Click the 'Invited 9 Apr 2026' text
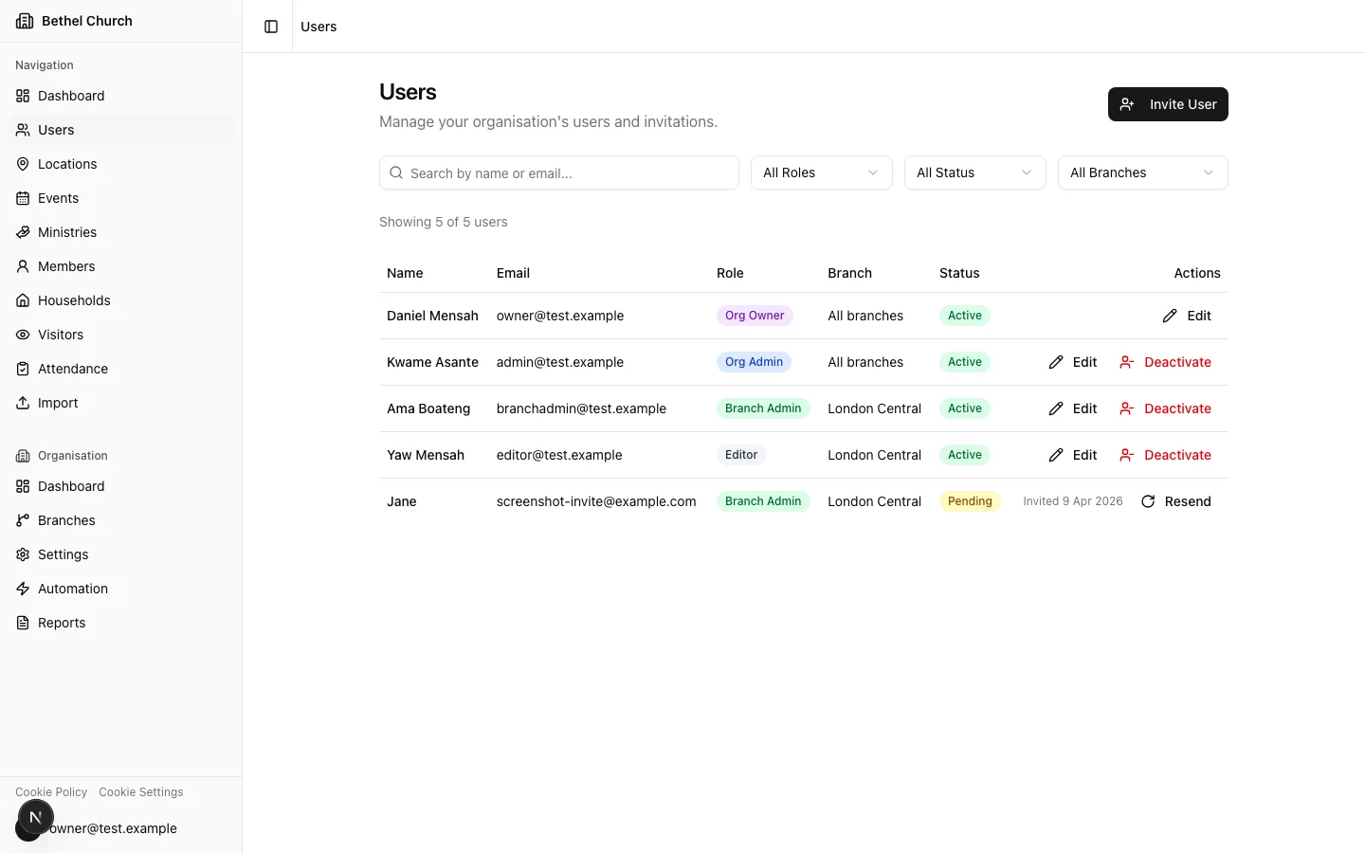 1073,501
